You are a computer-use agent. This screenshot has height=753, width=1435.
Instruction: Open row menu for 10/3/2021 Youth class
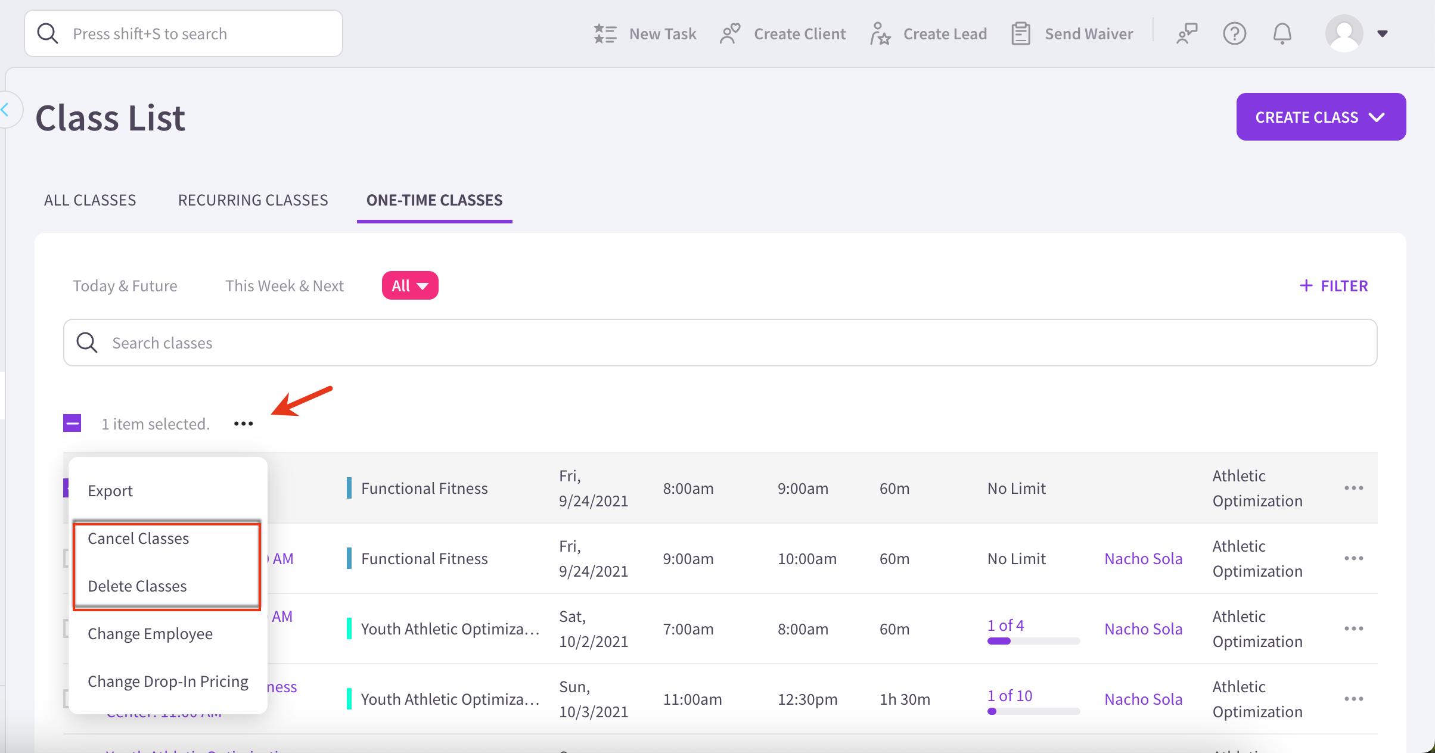pos(1353,699)
